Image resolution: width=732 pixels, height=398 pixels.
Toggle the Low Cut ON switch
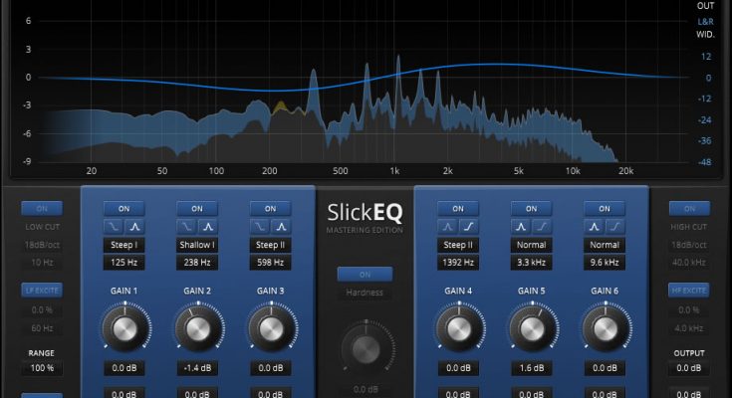pyautogui.click(x=42, y=209)
